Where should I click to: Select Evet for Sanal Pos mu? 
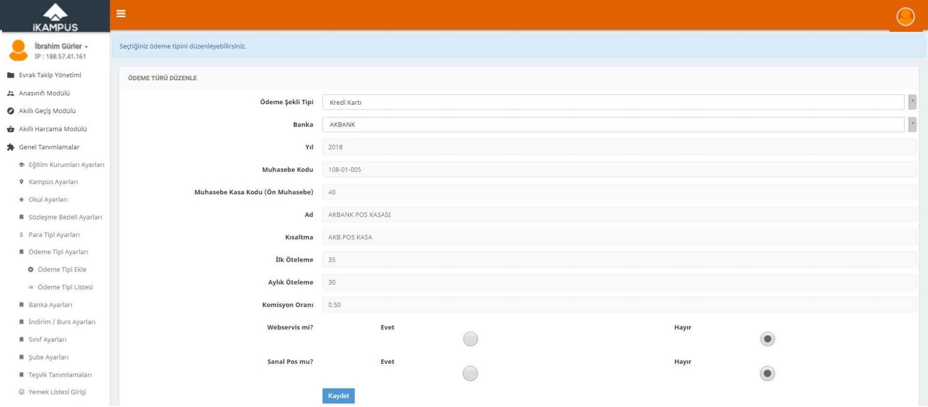[x=470, y=374]
